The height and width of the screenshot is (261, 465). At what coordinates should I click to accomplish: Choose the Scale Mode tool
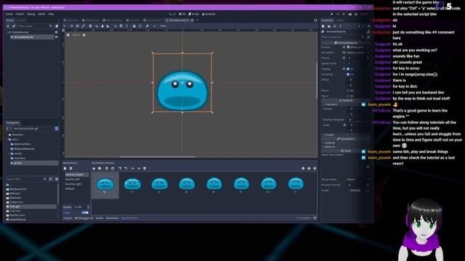point(84,26)
